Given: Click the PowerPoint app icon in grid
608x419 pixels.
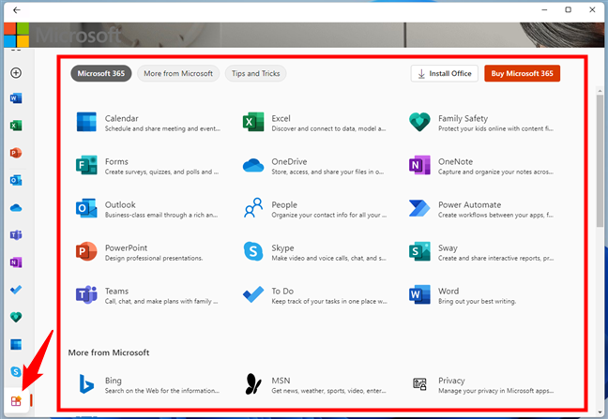Looking at the screenshot, I should [x=86, y=251].
